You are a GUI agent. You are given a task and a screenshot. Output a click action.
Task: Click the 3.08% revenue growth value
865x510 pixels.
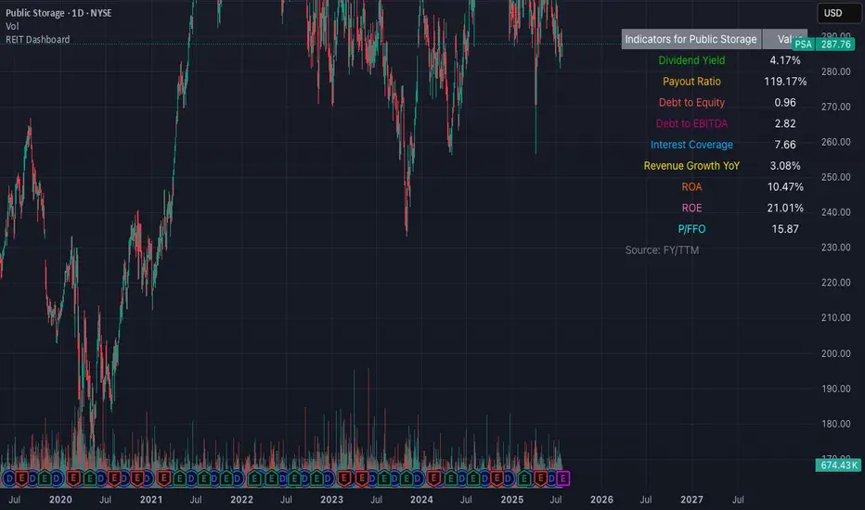[x=784, y=165]
